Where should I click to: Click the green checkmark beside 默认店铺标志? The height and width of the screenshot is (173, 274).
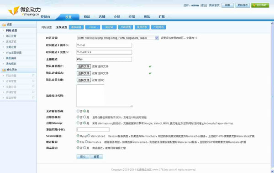click(150, 73)
